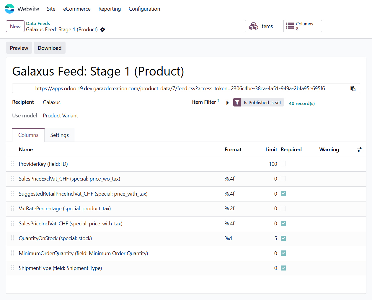Image resolution: width=372 pixels, height=300 pixels.
Task: Grab drag handle of QuantityOnStock row
Action: coord(12,238)
